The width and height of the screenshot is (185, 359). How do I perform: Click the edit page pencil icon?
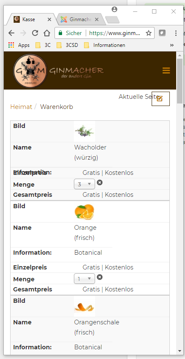[160, 99]
